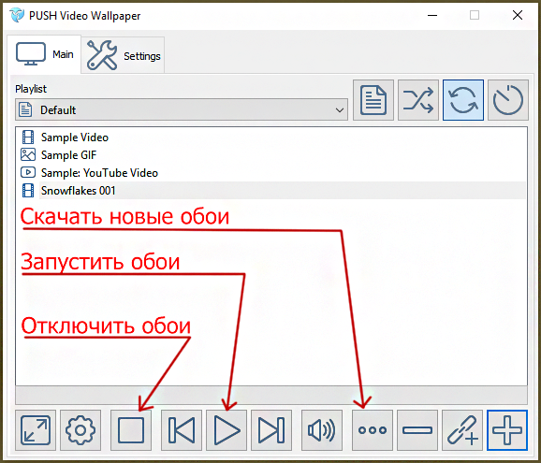Open the three-dots download wallpapers button
541x463 pixels.
coord(373,430)
